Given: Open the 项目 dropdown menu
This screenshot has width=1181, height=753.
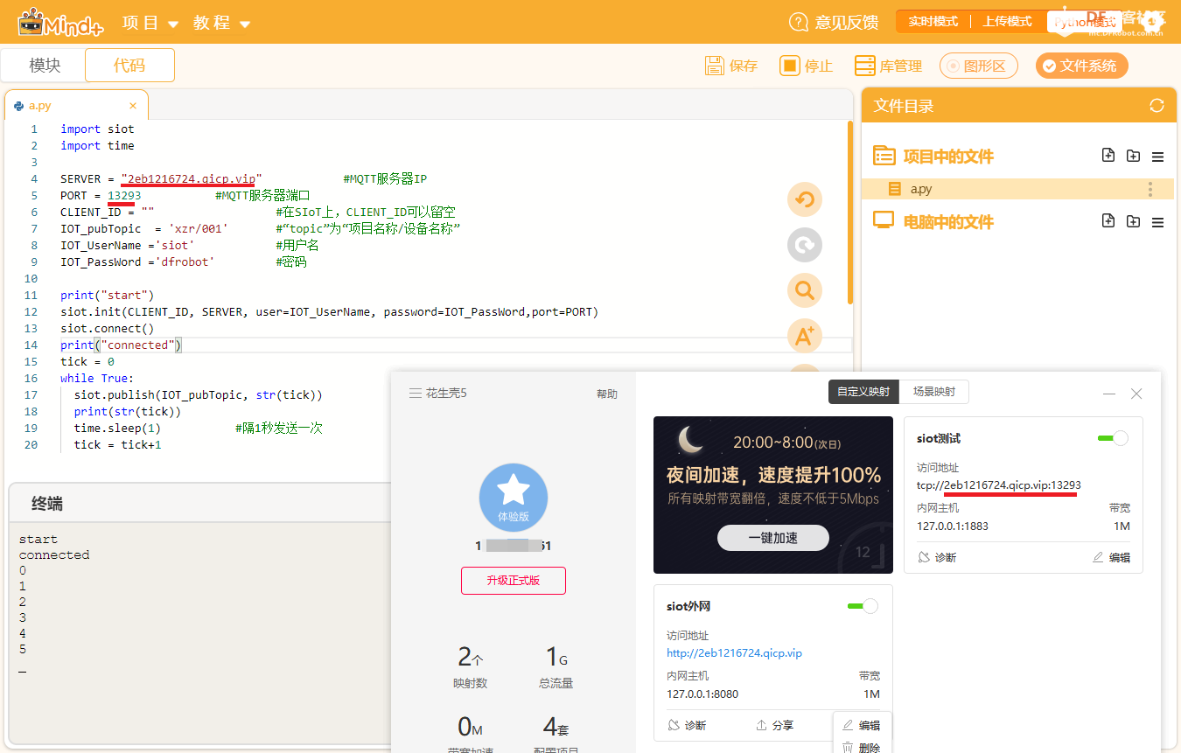Looking at the screenshot, I should [150, 23].
